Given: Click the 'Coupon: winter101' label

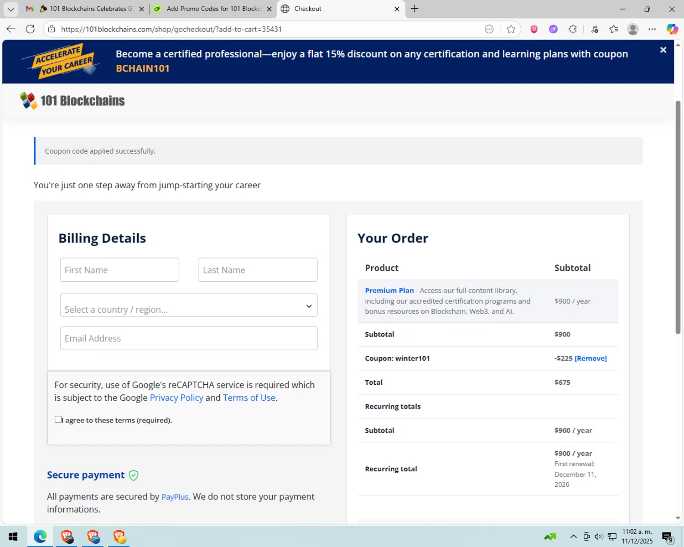Looking at the screenshot, I should coord(397,358).
